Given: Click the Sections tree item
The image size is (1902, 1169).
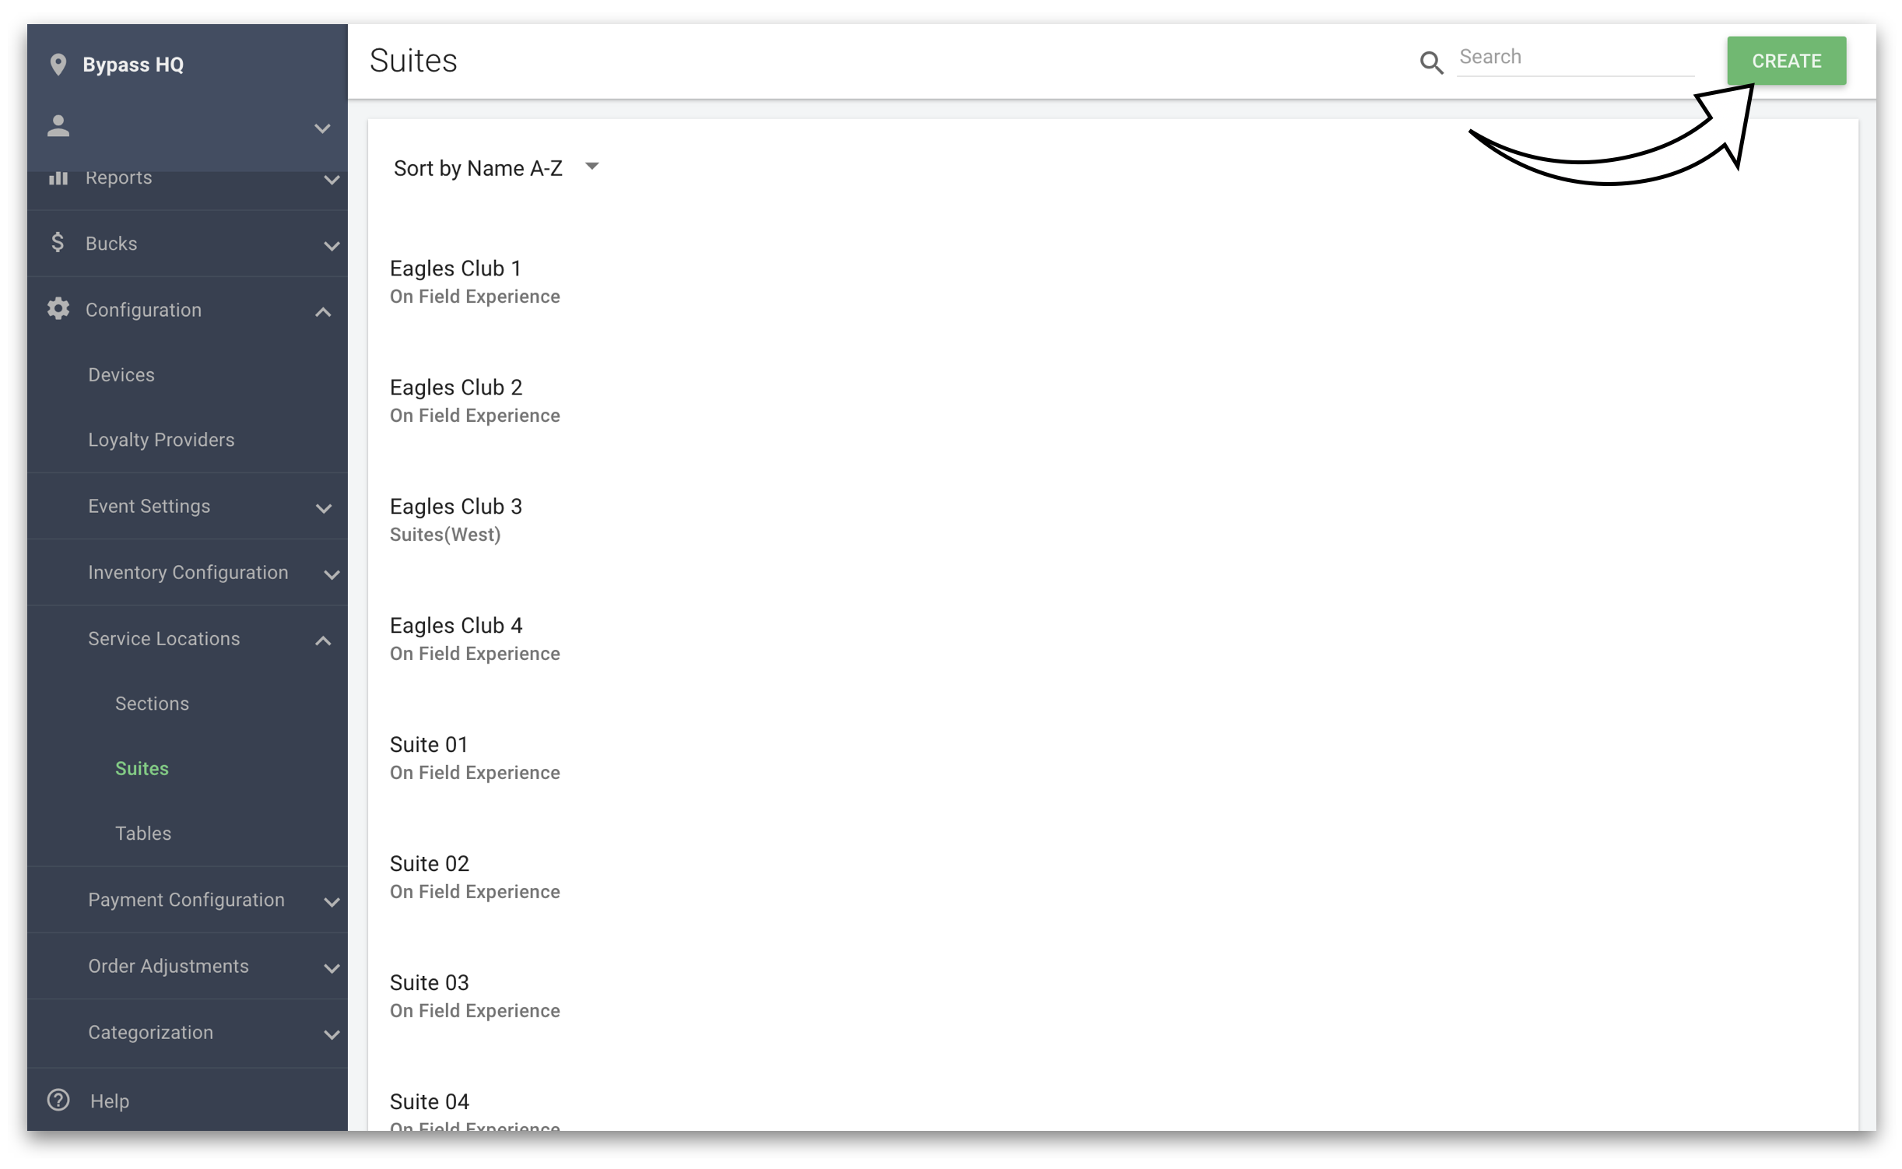Looking at the screenshot, I should coord(153,704).
